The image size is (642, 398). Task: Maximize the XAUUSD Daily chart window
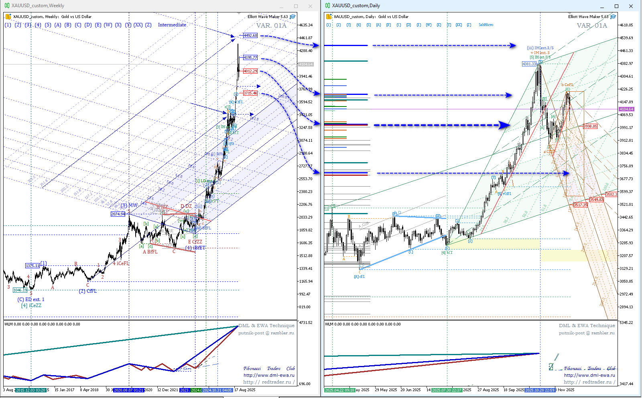[x=616, y=6]
